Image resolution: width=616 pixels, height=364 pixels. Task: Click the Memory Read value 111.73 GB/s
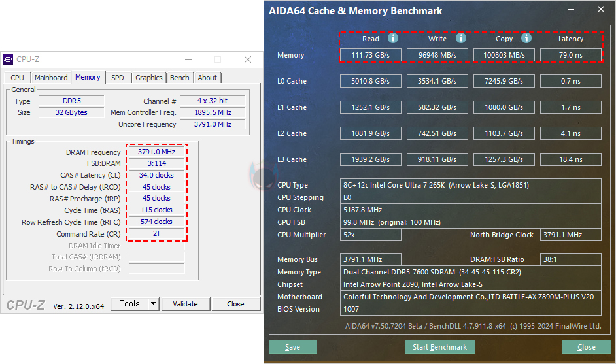click(371, 55)
